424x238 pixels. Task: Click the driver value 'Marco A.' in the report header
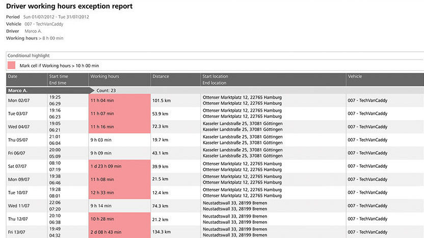coord(33,31)
